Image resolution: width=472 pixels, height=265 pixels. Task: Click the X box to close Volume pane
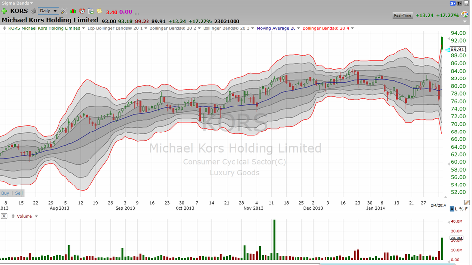(x=4, y=216)
